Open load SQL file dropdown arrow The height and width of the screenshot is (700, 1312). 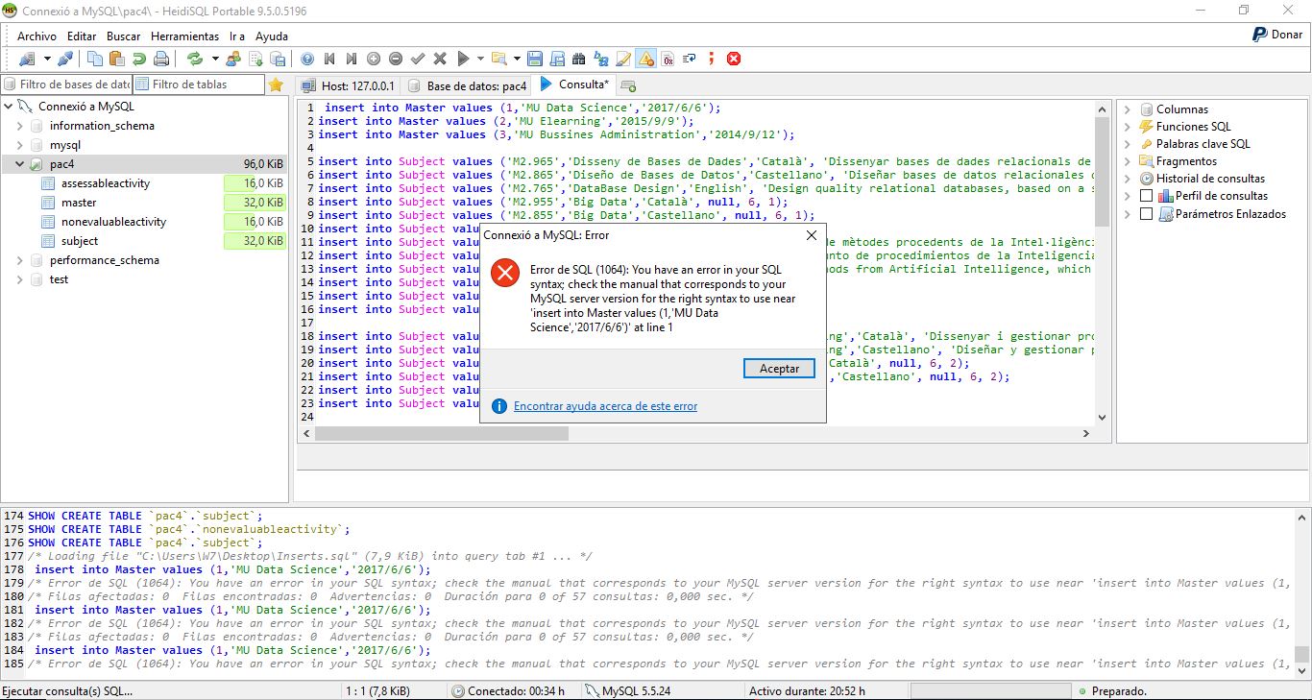click(x=517, y=59)
